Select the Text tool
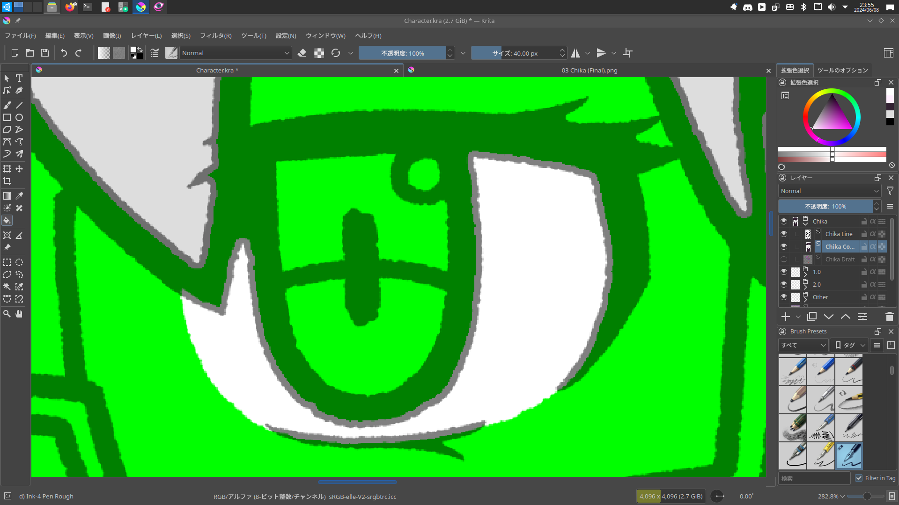 tap(19, 78)
